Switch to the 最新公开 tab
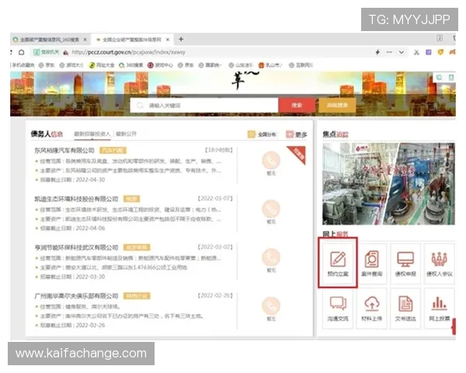466x373 pixels. pos(126,134)
